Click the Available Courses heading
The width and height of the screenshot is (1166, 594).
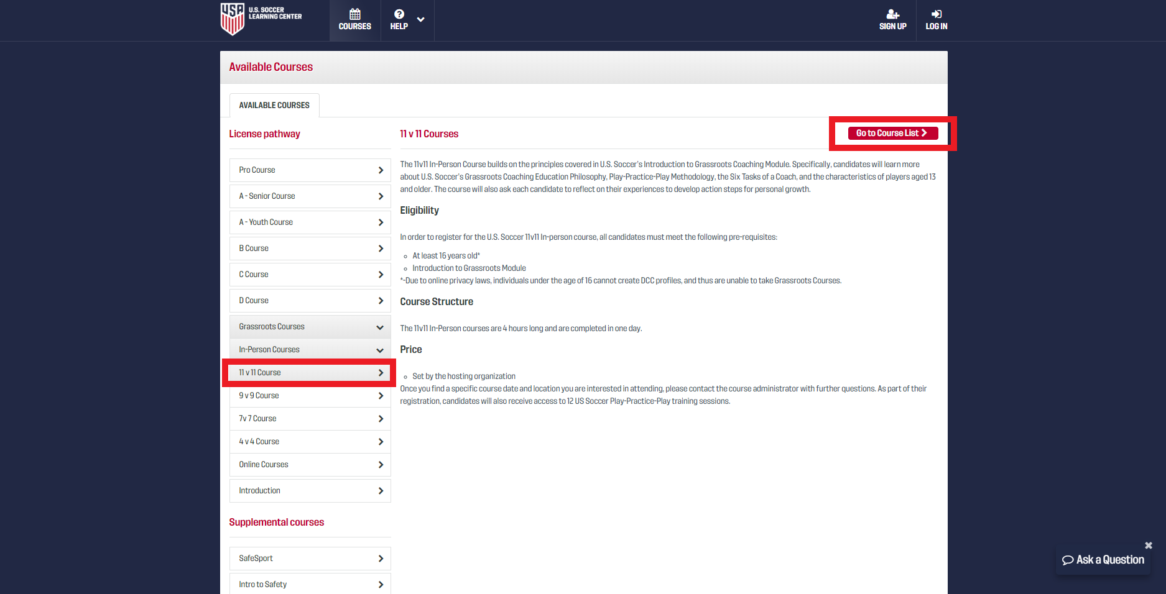click(x=271, y=67)
